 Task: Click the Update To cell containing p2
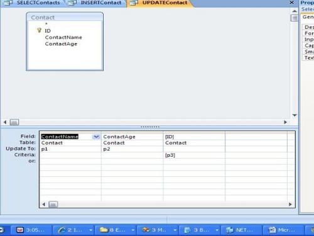pyautogui.click(x=132, y=149)
